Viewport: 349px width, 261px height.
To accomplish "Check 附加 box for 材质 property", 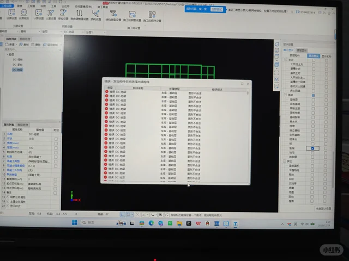I will tap(56, 157).
